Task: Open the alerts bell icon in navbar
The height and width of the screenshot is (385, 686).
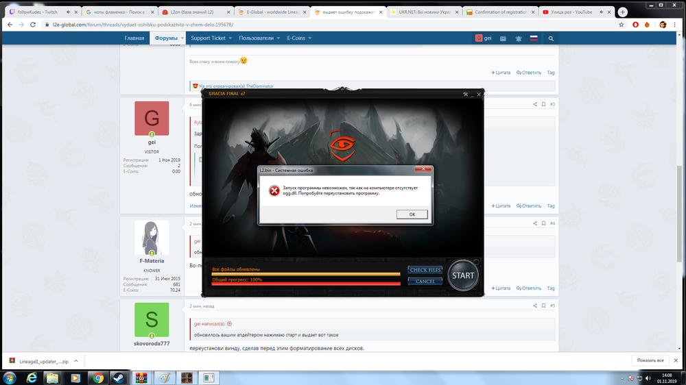Action: coord(518,38)
